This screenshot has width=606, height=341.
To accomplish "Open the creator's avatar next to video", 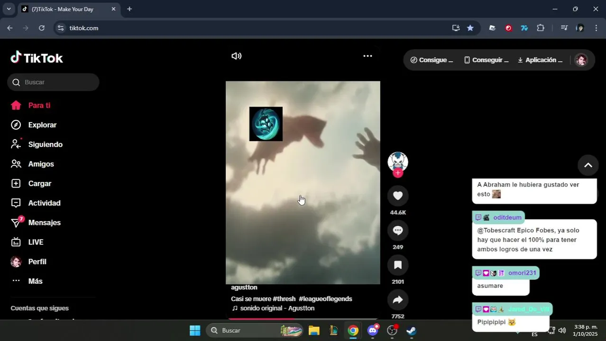I will (398, 162).
